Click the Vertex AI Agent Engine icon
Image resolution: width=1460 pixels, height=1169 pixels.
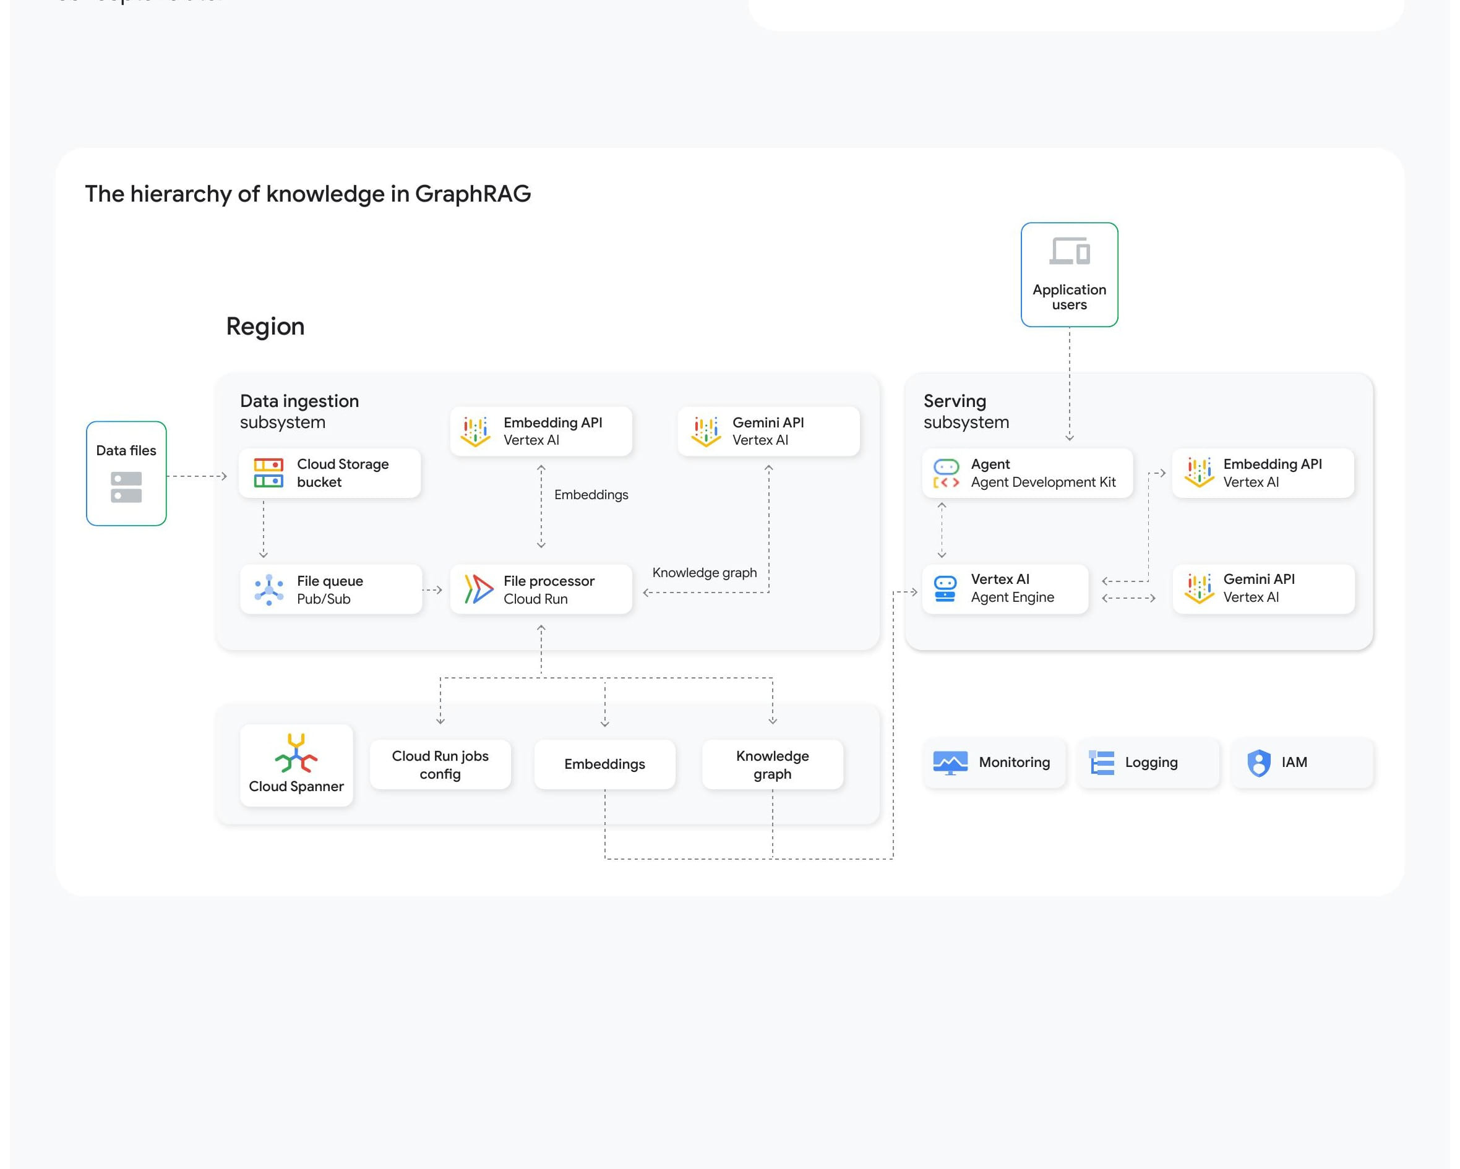pos(945,589)
